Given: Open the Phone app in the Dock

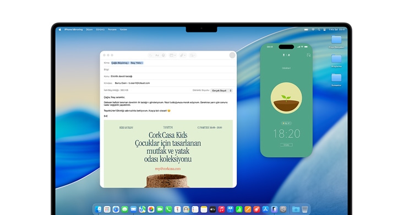Looking at the screenshot, I should tap(168, 209).
